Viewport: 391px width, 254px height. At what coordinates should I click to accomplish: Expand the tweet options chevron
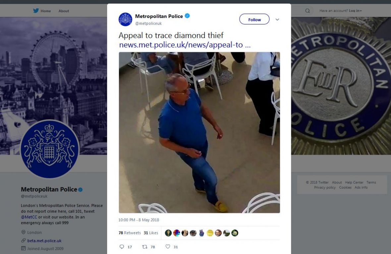pos(277,20)
